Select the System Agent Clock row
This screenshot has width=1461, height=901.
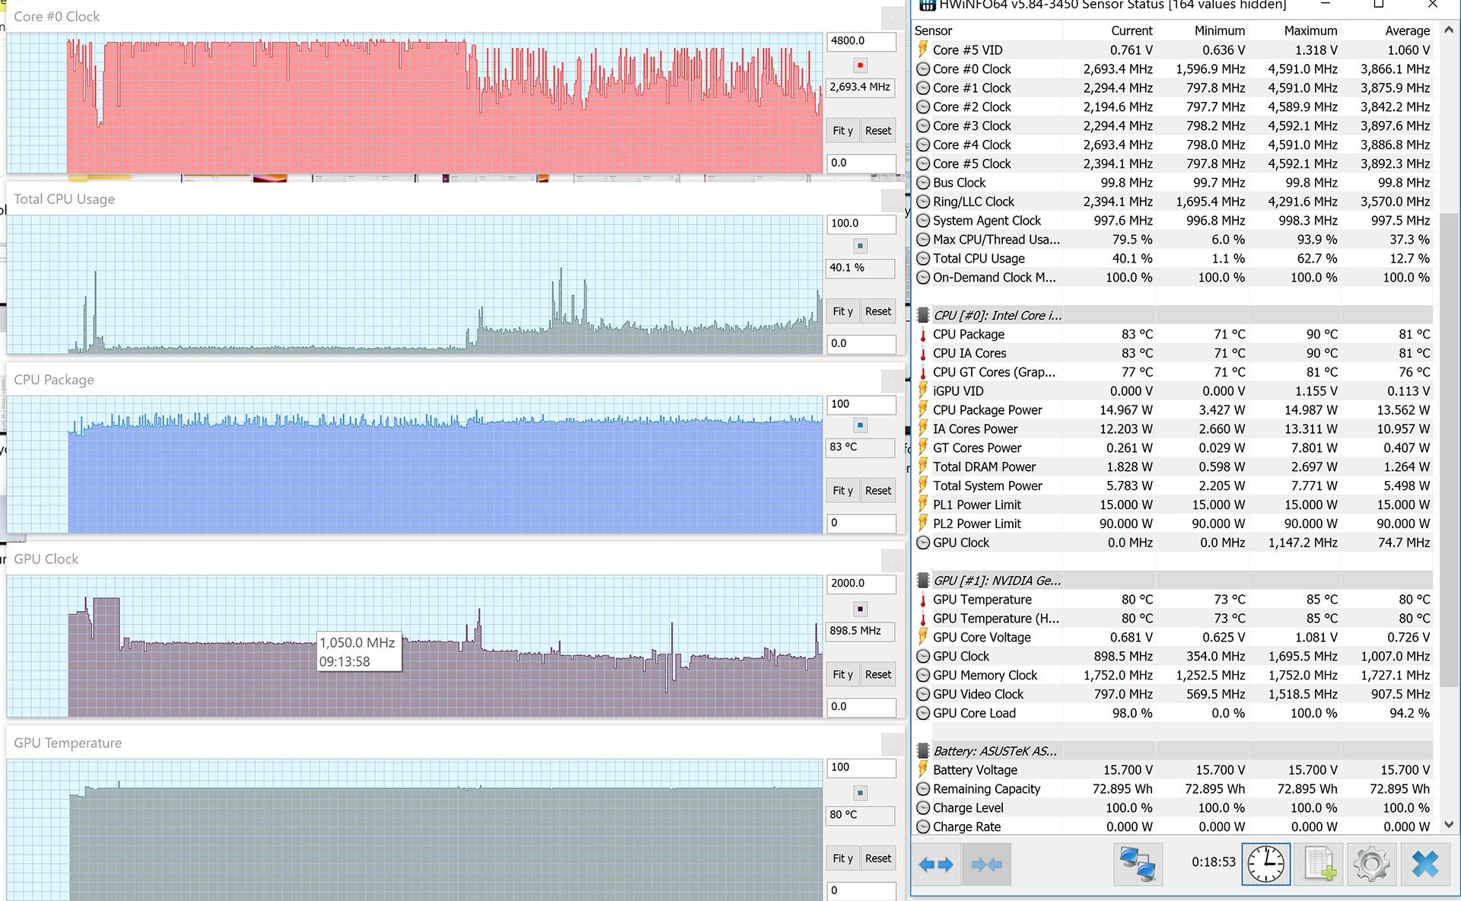click(x=1173, y=221)
